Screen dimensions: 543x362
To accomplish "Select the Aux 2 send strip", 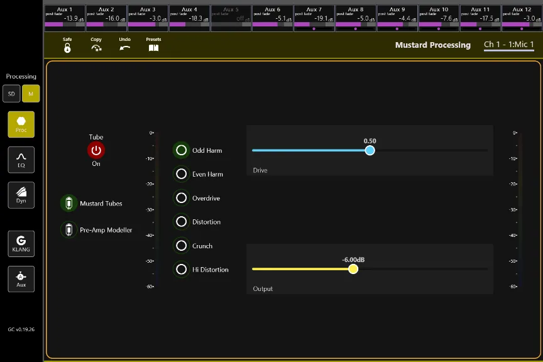I will pyautogui.click(x=106, y=18).
